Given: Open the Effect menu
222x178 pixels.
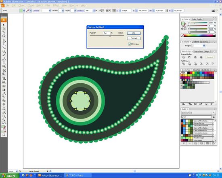Looking at the screenshot, I should (x=56, y=5).
